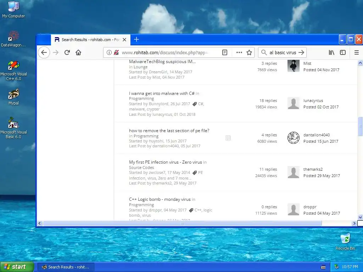This screenshot has width=363, height=272.
Task: Click the Search Results taskbar button
Action: (66, 267)
